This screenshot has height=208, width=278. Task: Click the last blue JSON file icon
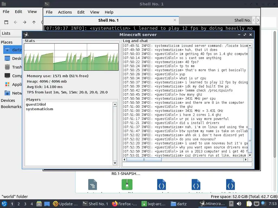230,184
